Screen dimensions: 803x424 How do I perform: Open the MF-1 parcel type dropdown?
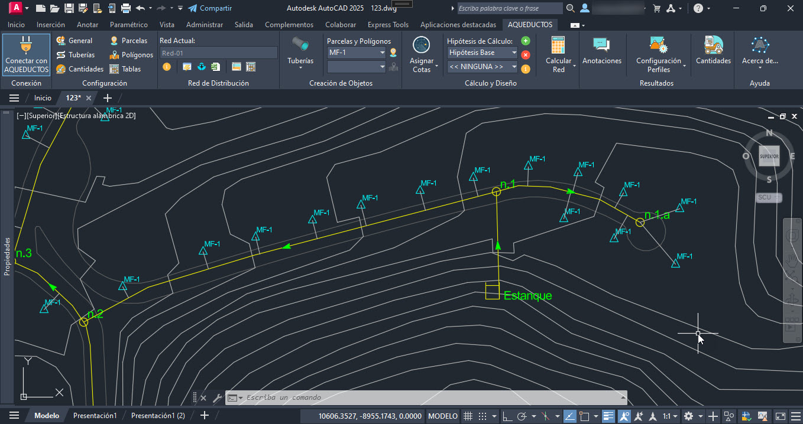click(x=381, y=53)
